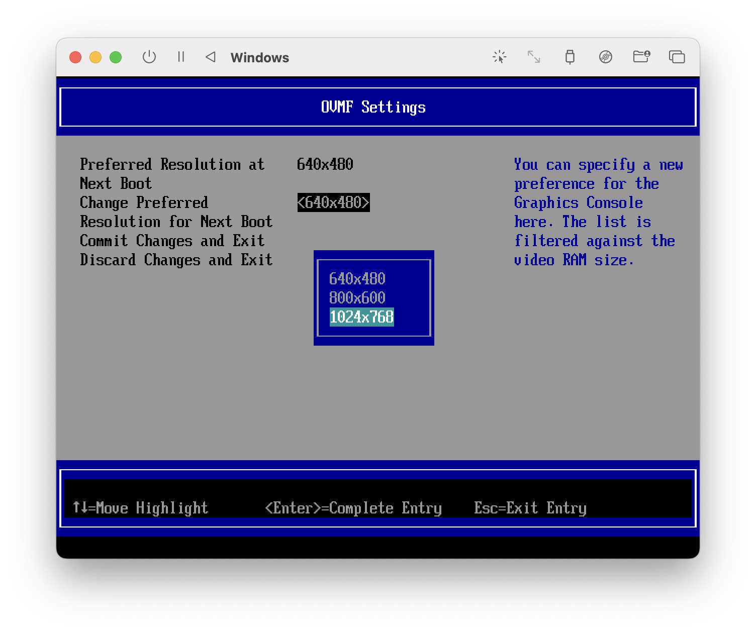Pause the virtual machine
The width and height of the screenshot is (756, 633).
181,57
